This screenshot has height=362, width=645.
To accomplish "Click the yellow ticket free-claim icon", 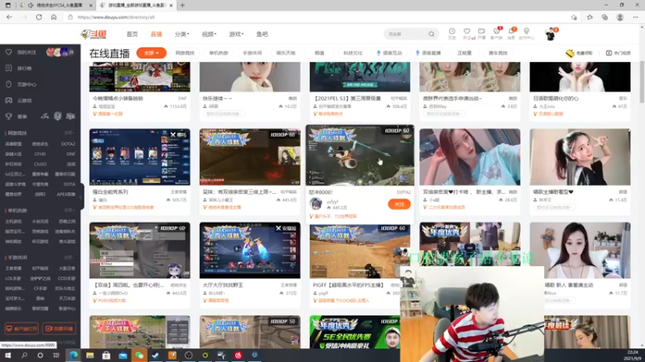I will click(570, 53).
